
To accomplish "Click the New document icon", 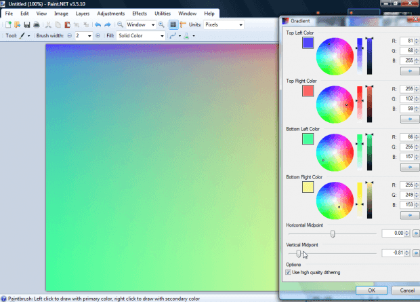I will tap(8, 24).
